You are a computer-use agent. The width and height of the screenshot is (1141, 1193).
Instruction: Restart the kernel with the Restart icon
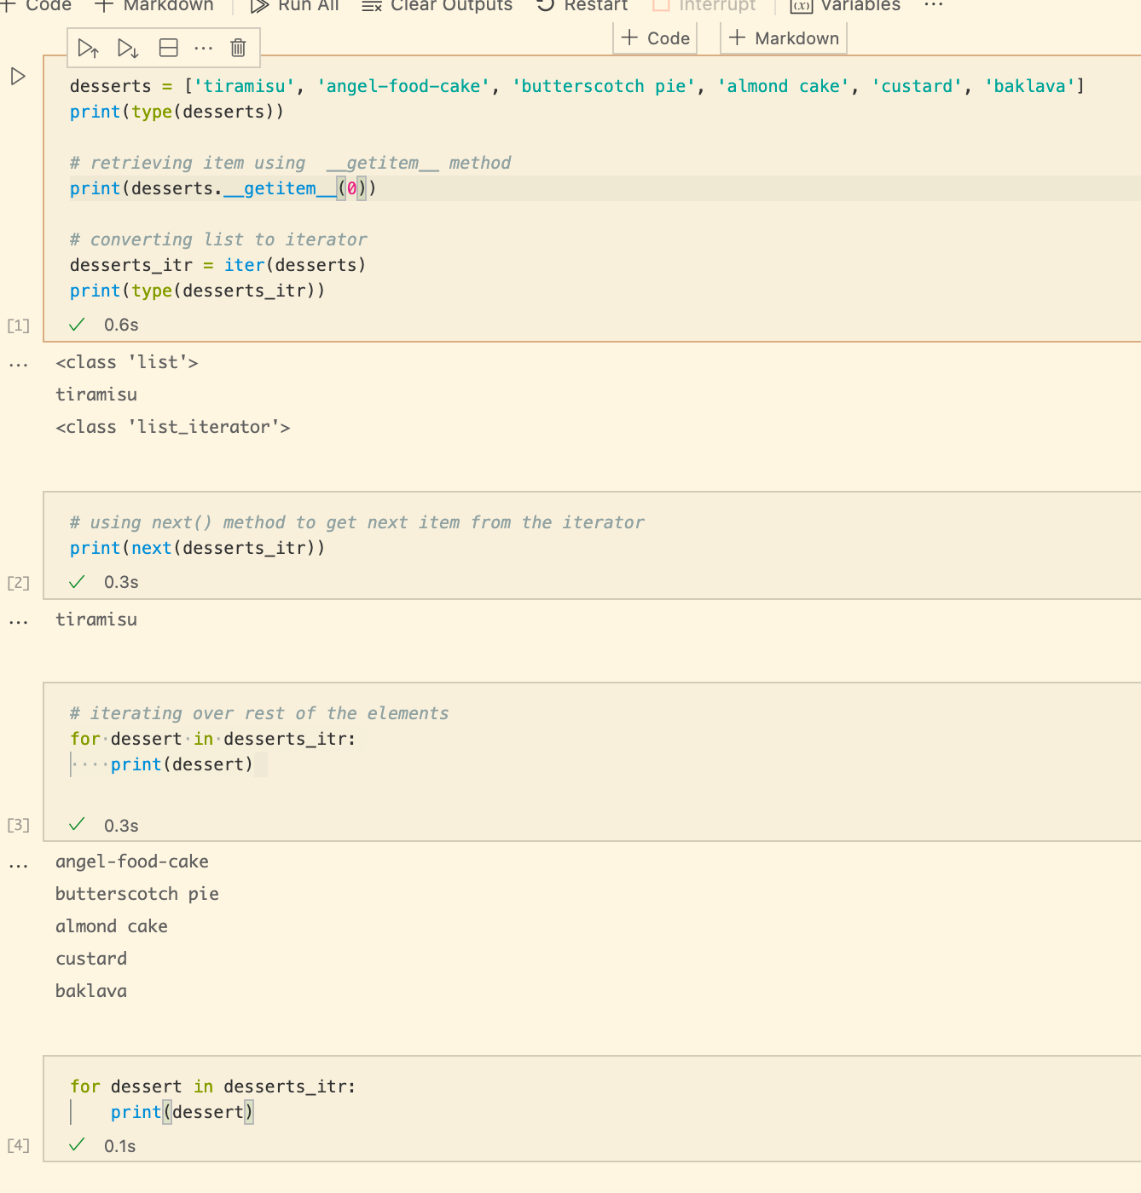click(546, 7)
